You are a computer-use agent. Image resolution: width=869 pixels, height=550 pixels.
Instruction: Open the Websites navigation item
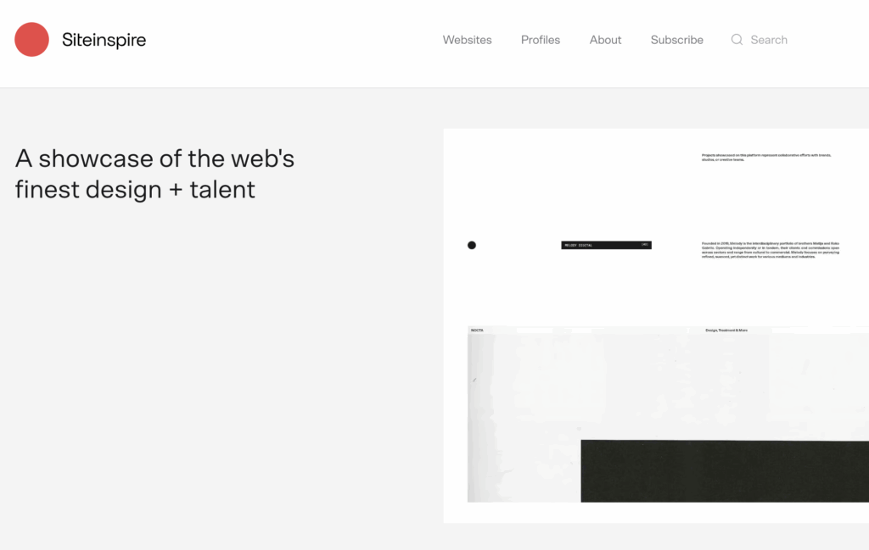tap(467, 40)
